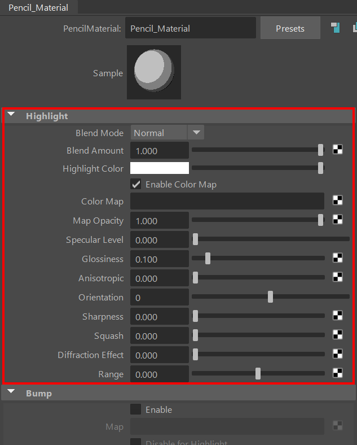The image size is (357, 445).
Task: Click the map button beside Range
Action: pos(337,373)
